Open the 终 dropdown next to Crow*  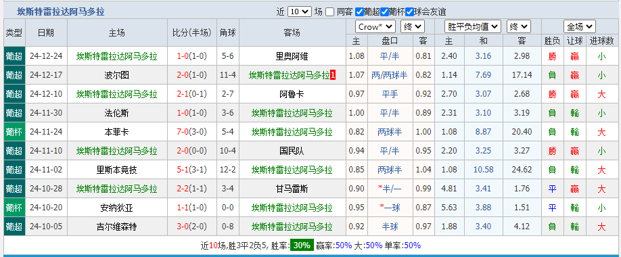(x=413, y=26)
